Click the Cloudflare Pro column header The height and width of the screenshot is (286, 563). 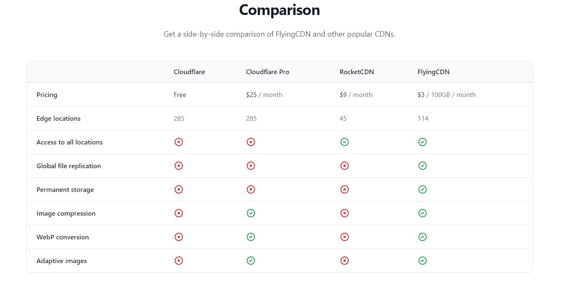coord(268,72)
